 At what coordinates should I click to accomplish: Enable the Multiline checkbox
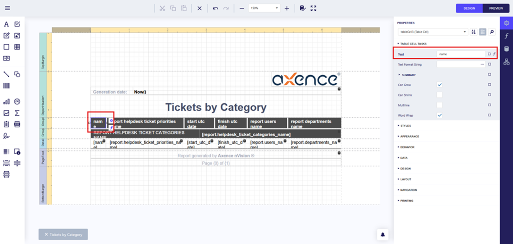click(440, 105)
